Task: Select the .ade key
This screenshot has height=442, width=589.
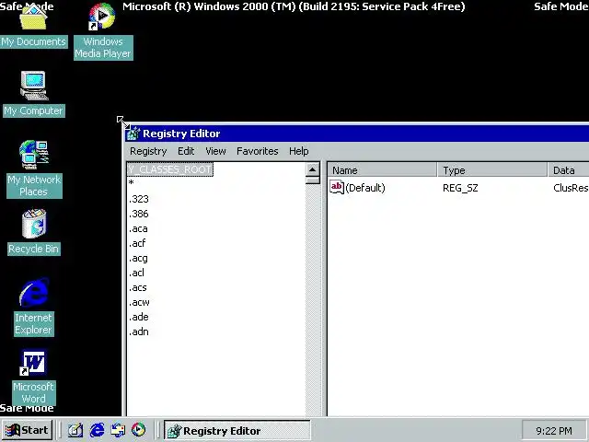Action: 139,317
